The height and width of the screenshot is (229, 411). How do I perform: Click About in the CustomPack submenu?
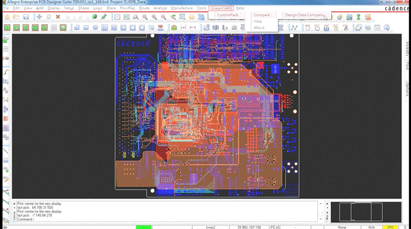(259, 28)
